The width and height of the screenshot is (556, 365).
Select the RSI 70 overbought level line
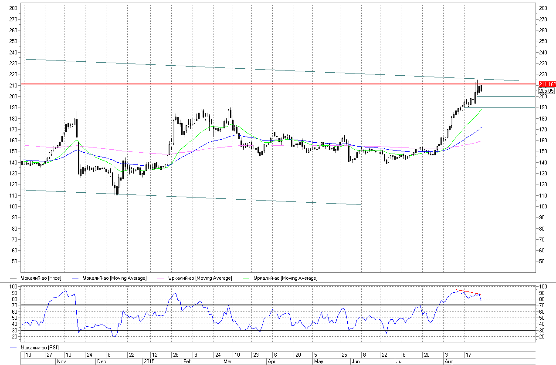(x=261, y=305)
